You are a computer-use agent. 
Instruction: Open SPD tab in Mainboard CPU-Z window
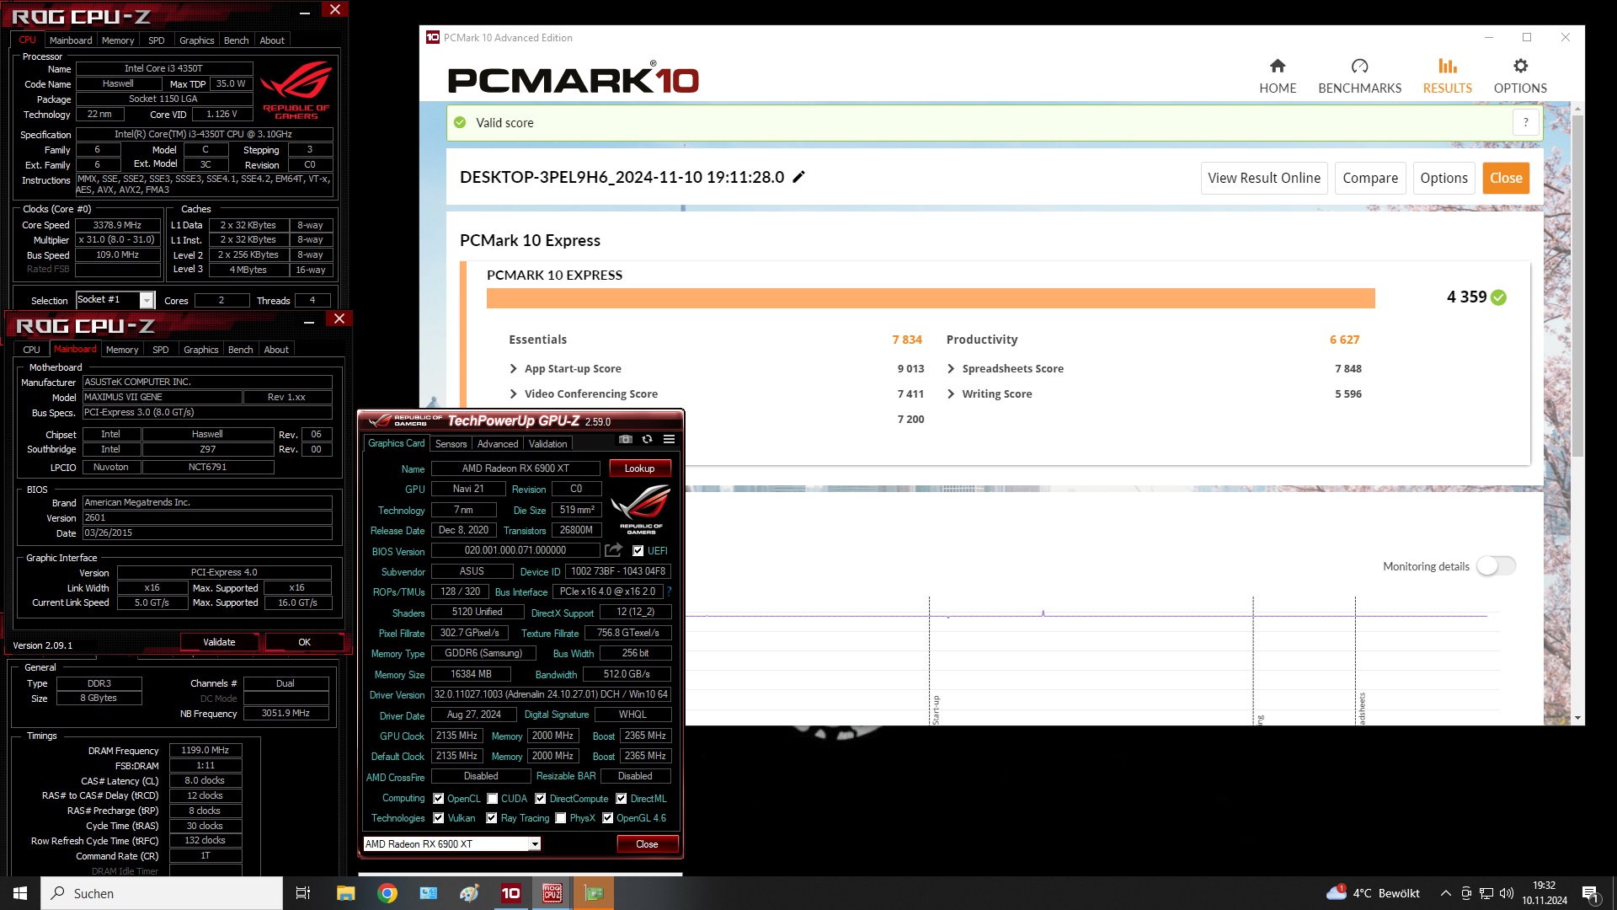(x=160, y=350)
